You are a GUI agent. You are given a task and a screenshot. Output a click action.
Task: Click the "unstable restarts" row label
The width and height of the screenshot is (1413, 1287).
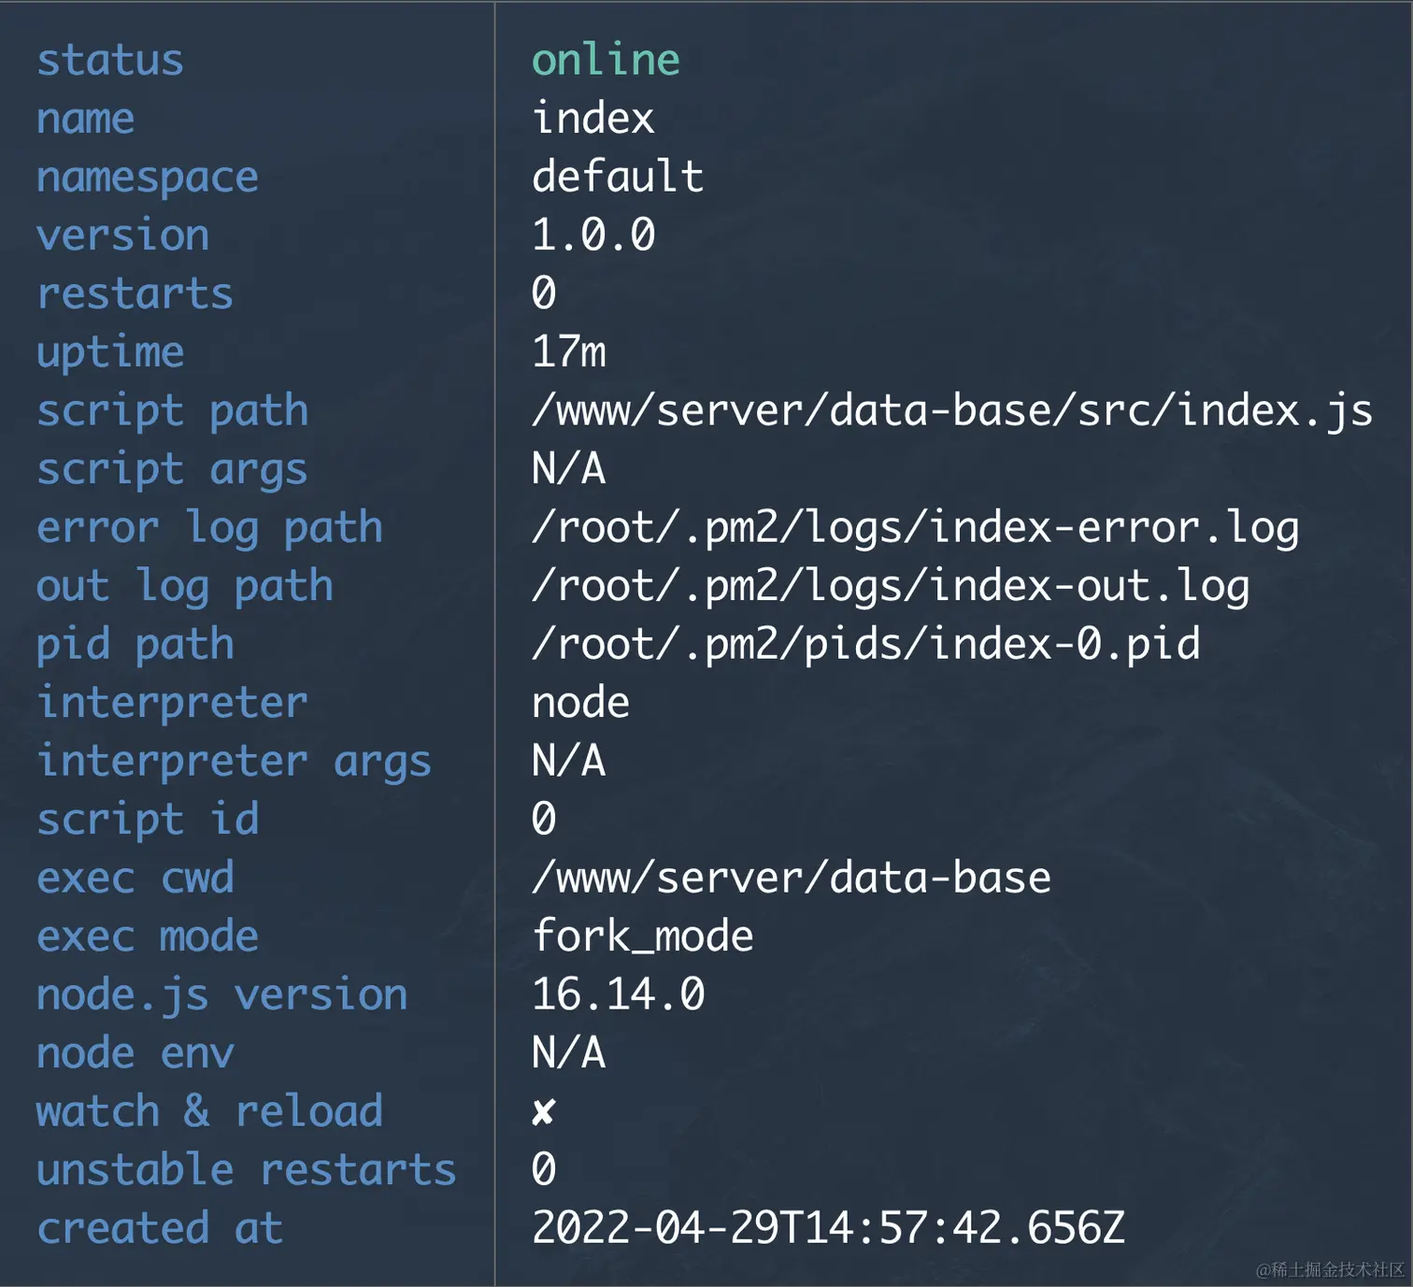click(246, 1170)
